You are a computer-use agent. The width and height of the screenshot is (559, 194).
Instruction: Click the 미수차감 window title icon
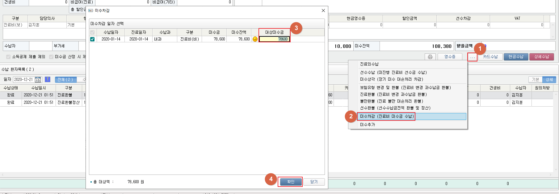coord(91,11)
